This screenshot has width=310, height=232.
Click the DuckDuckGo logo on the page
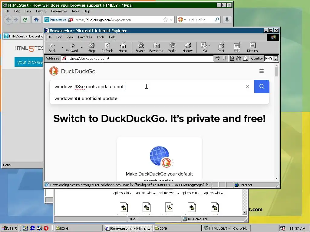point(72,71)
